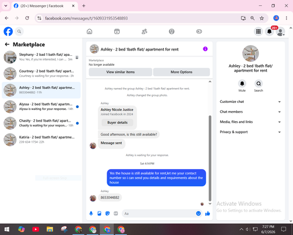The width and height of the screenshot is (293, 235).
Task: Open the notifications bell
Action: [x=270, y=31]
